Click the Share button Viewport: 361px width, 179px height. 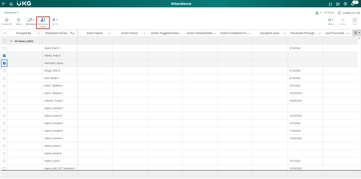point(330,20)
